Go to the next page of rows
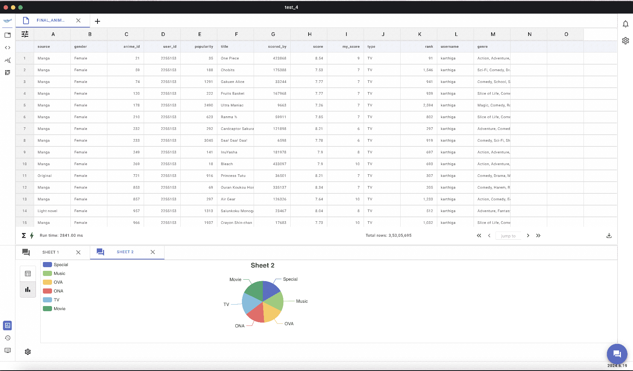This screenshot has width=633, height=371. 528,236
